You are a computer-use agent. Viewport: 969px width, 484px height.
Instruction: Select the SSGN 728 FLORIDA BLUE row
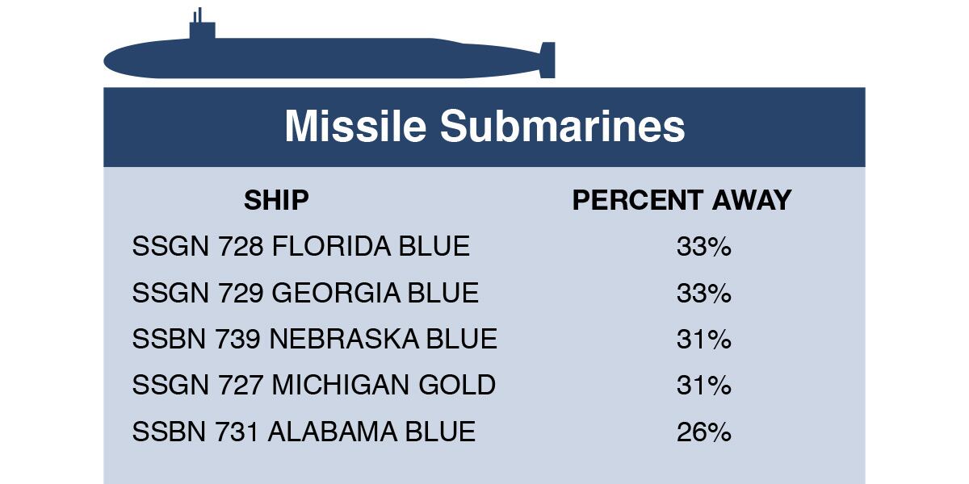pyautogui.click(x=300, y=246)
